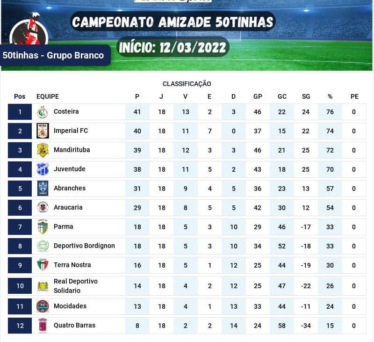
Task: Click the Costeira team crest icon
Action: point(43,112)
